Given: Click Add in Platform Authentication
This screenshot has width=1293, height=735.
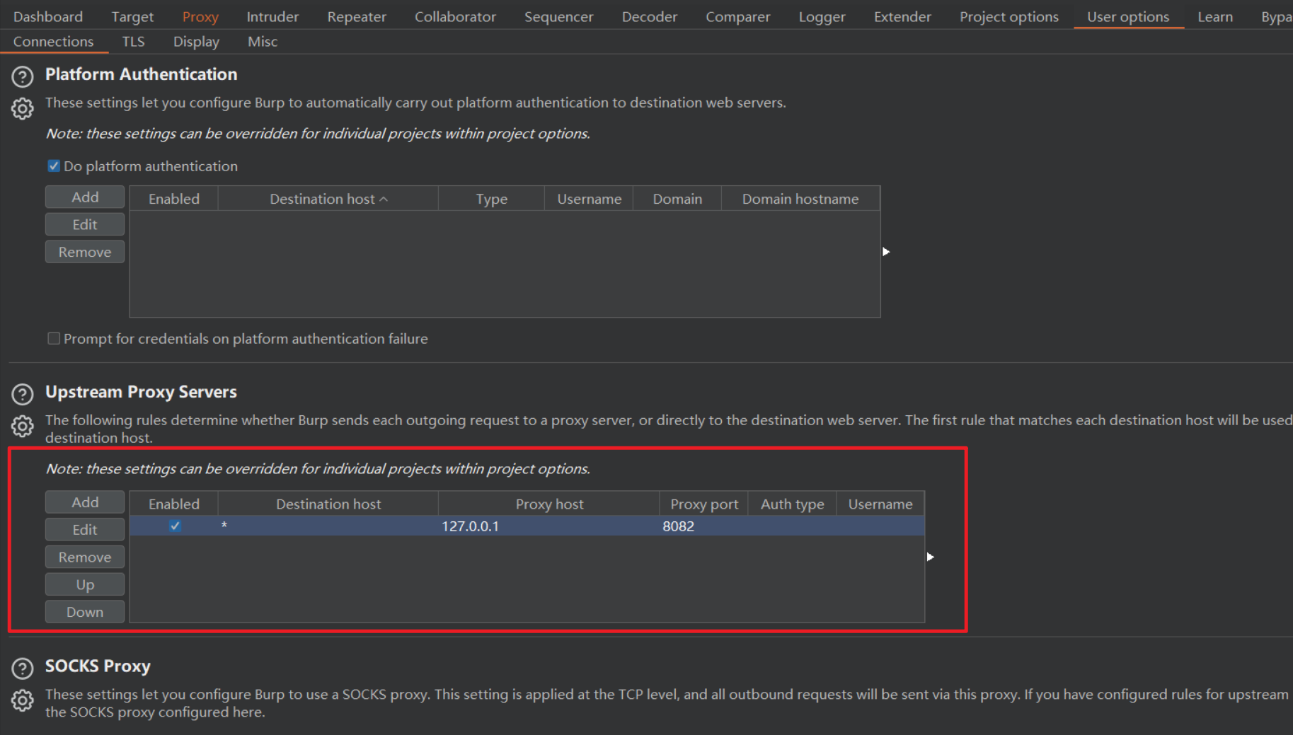Looking at the screenshot, I should pyautogui.click(x=85, y=197).
